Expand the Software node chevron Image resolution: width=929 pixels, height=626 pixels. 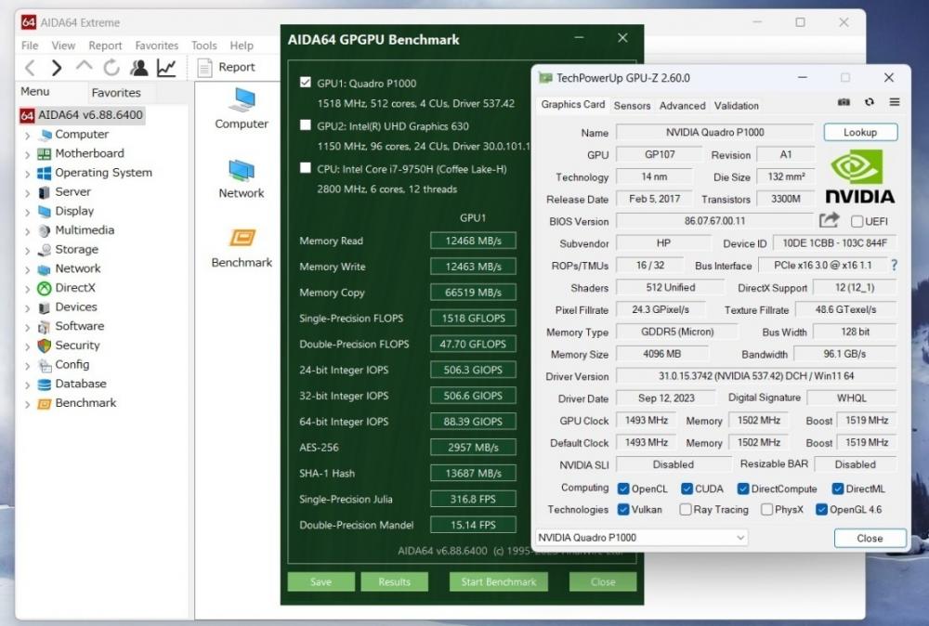click(x=27, y=327)
